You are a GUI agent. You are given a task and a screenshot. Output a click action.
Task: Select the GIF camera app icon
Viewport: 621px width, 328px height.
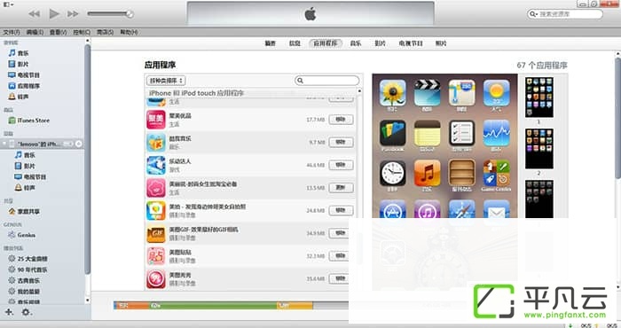point(156,233)
